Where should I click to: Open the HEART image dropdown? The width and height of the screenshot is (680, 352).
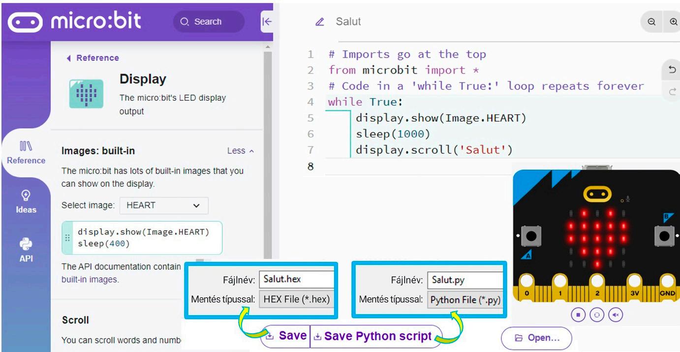pyautogui.click(x=164, y=205)
